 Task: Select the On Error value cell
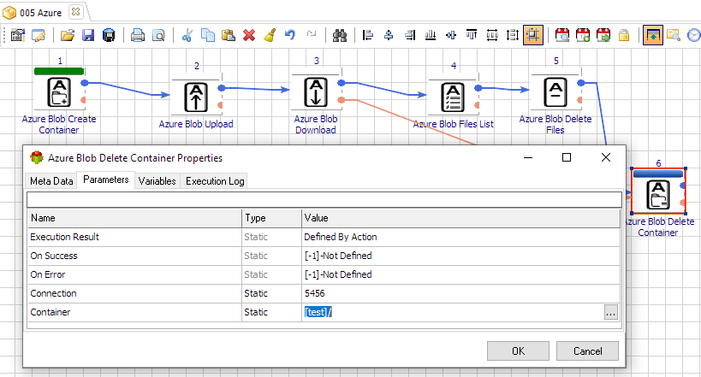(461, 274)
